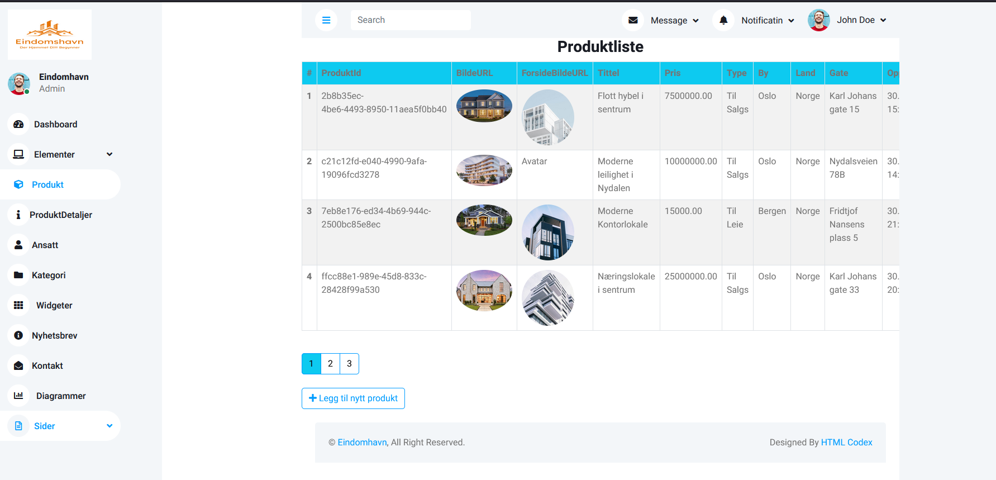Expand the Notificatin dropdown arrow
The width and height of the screenshot is (996, 480).
click(x=791, y=21)
